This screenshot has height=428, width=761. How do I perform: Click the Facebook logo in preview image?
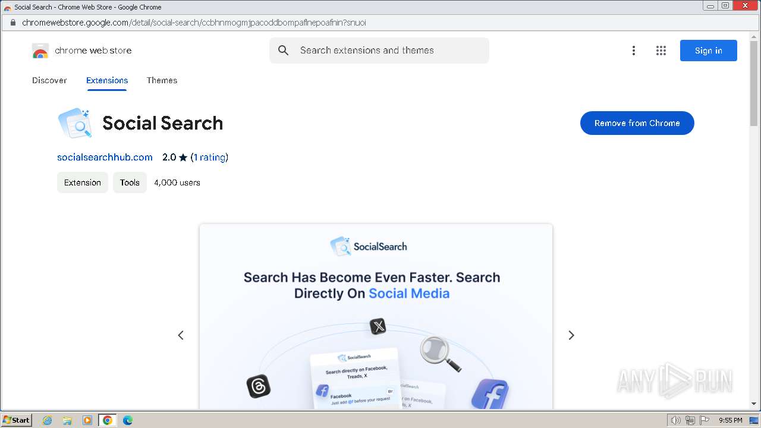click(490, 394)
